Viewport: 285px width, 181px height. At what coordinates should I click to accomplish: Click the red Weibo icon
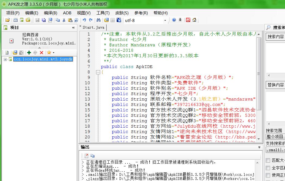(x=188, y=20)
